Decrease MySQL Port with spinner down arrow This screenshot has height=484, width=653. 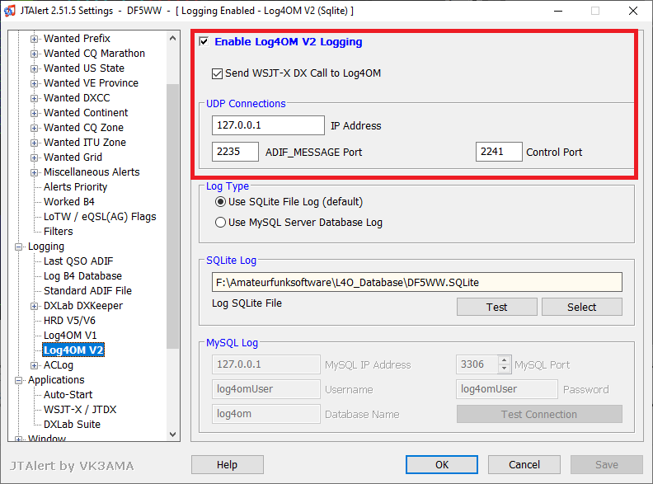pos(505,369)
